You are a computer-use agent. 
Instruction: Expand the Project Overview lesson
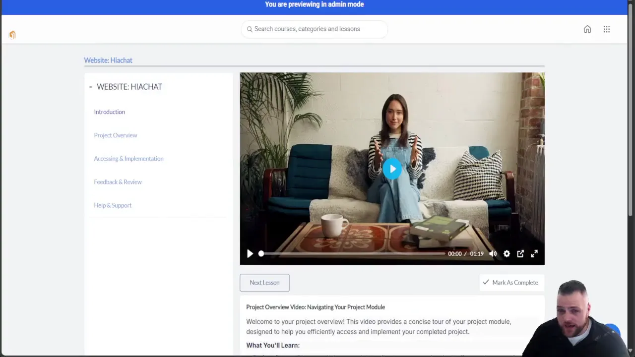click(115, 135)
